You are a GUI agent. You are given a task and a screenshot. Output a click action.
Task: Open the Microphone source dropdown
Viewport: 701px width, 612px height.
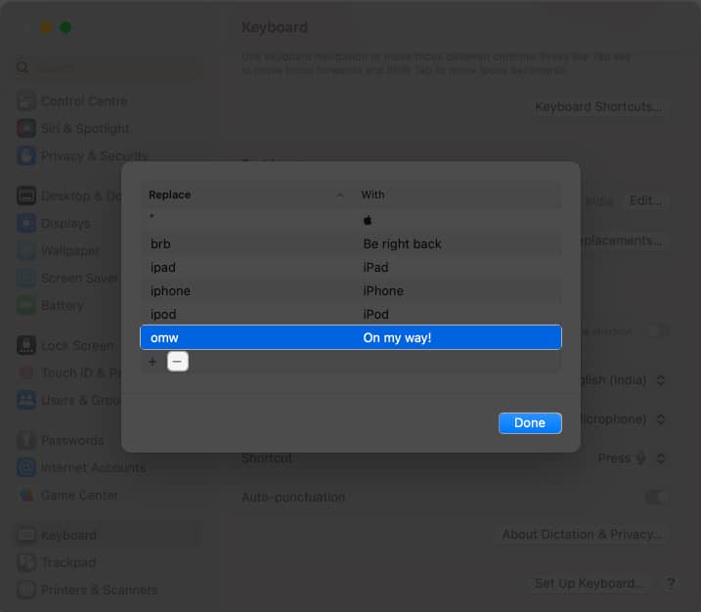623,418
